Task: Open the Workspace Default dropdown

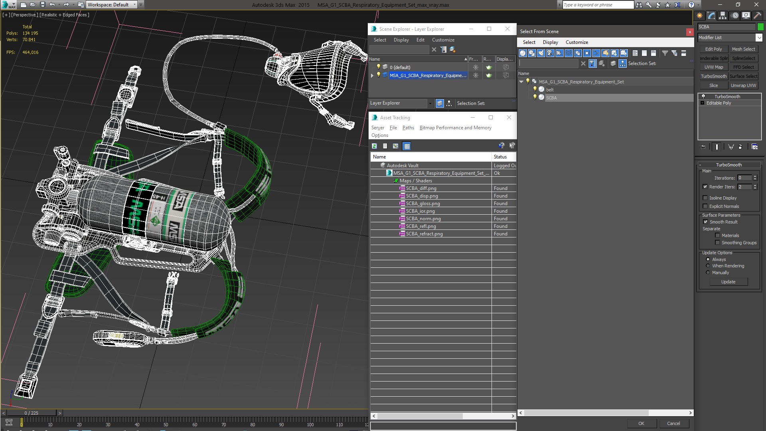Action: coord(112,5)
